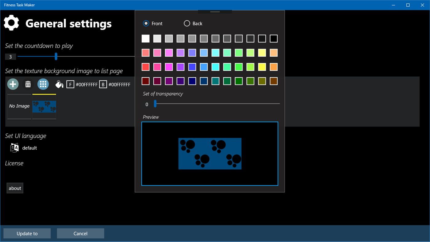Click the transparency value 0
430x242 pixels.
147,105
